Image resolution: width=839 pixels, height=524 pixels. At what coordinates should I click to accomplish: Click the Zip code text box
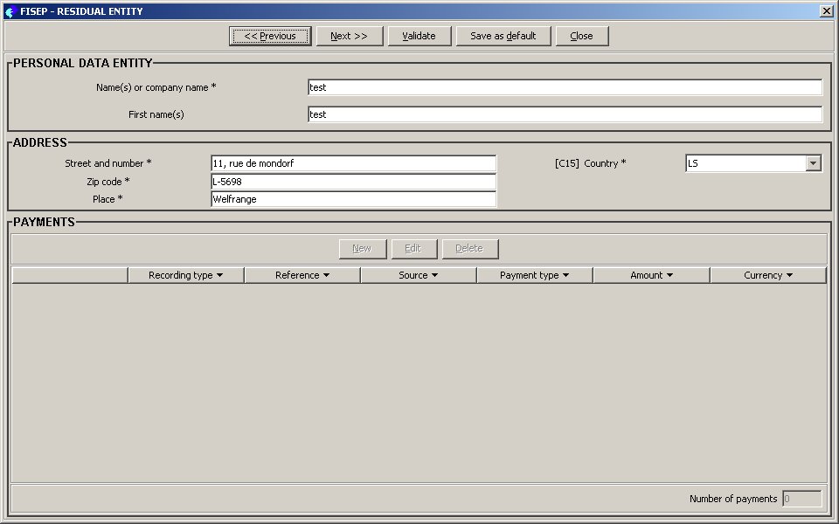pyautogui.click(x=353, y=182)
